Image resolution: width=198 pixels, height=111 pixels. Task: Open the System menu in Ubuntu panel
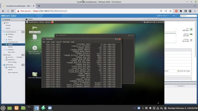tap(48, 22)
